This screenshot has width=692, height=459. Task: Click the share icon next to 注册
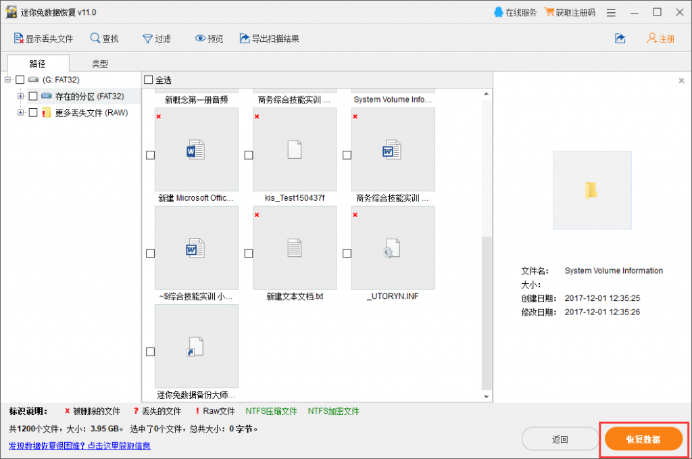(620, 39)
